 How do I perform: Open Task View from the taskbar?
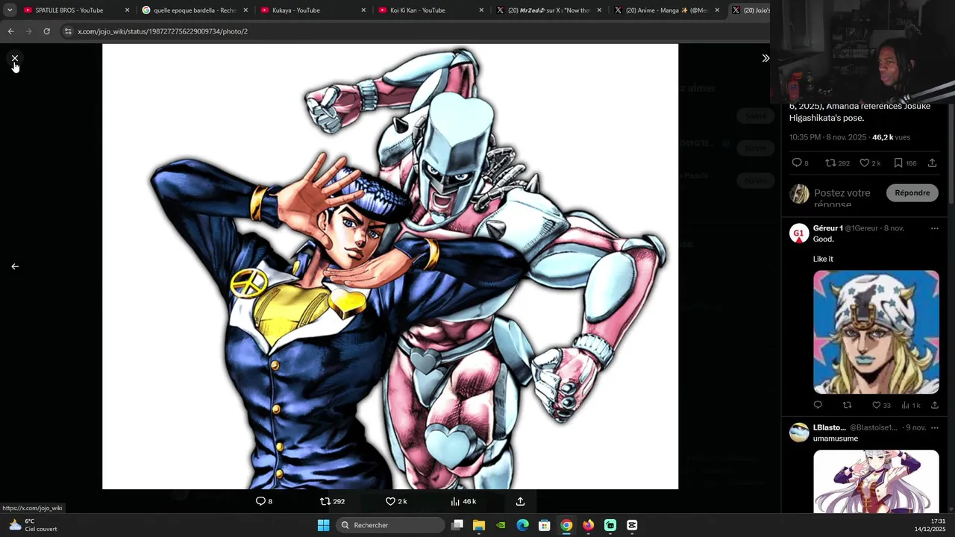[457, 525]
